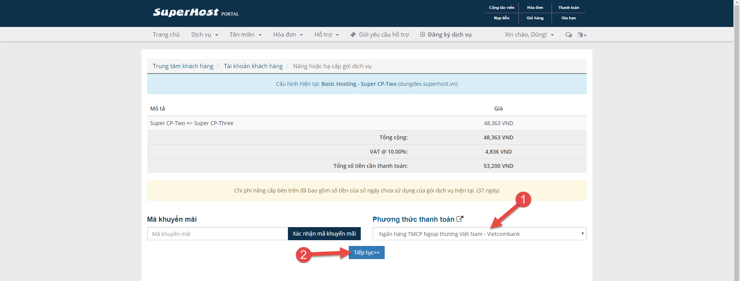Click external link icon beside Phương thức thanh toán
This screenshot has width=740, height=281.
460,219
